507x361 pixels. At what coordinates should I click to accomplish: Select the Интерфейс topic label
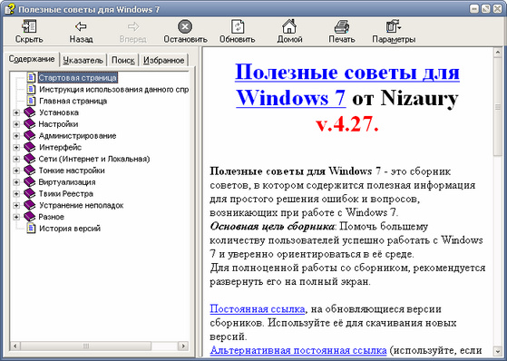tap(61, 148)
